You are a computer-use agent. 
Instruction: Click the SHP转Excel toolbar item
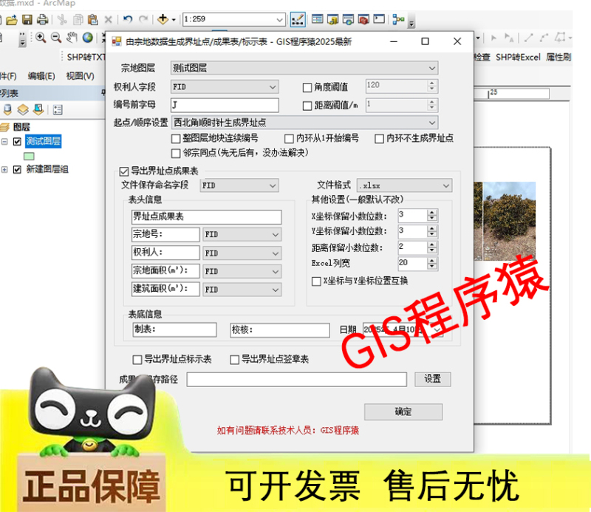pyautogui.click(x=518, y=58)
